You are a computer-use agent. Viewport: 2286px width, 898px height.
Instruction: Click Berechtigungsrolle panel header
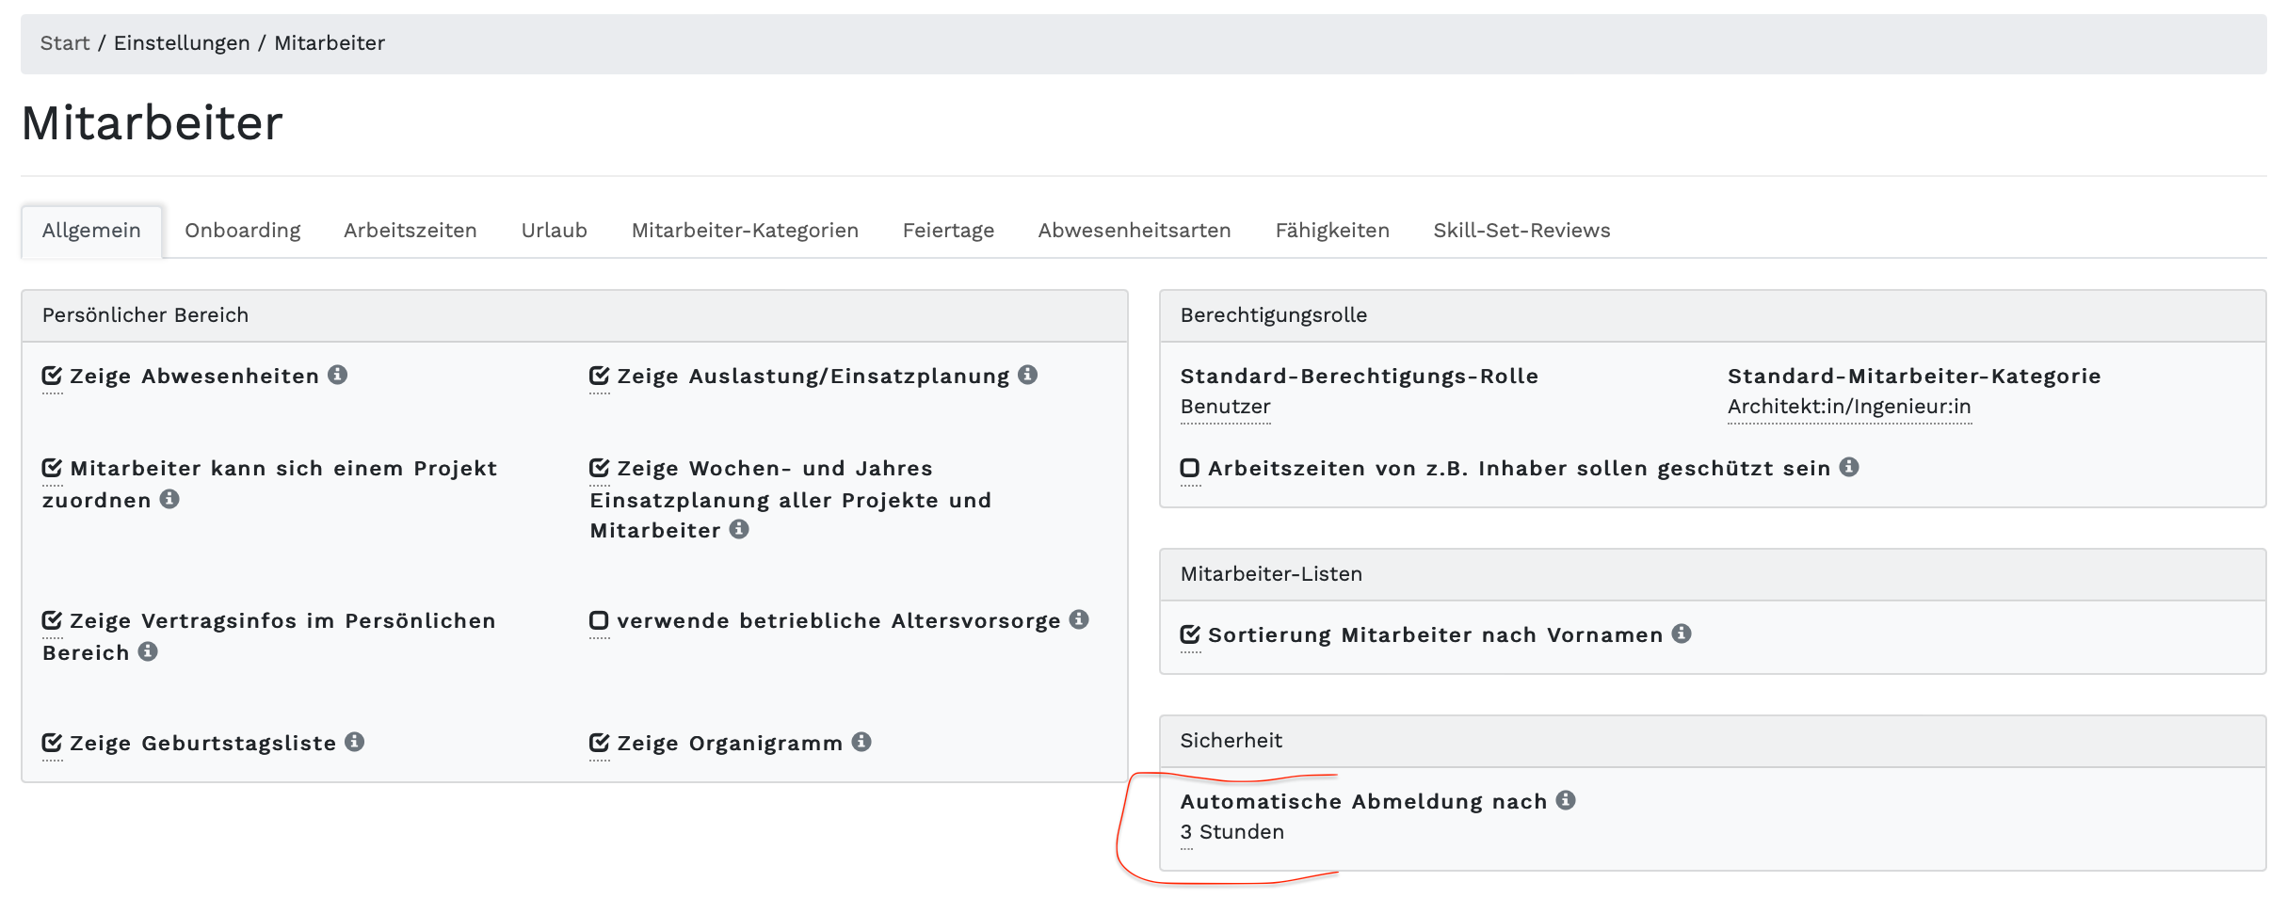(1713, 315)
